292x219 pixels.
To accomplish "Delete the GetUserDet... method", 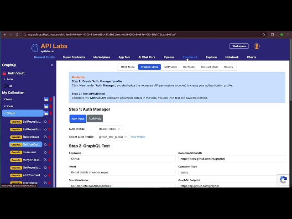I will [x=50, y=145].
